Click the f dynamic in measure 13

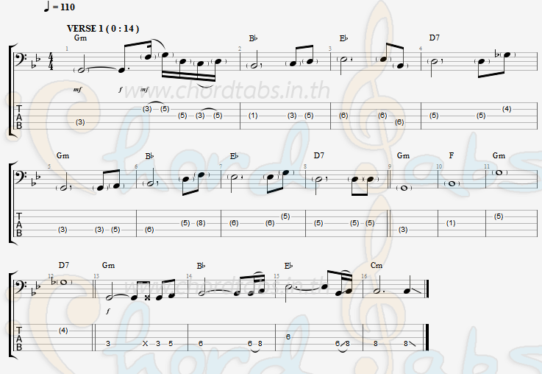point(108,311)
